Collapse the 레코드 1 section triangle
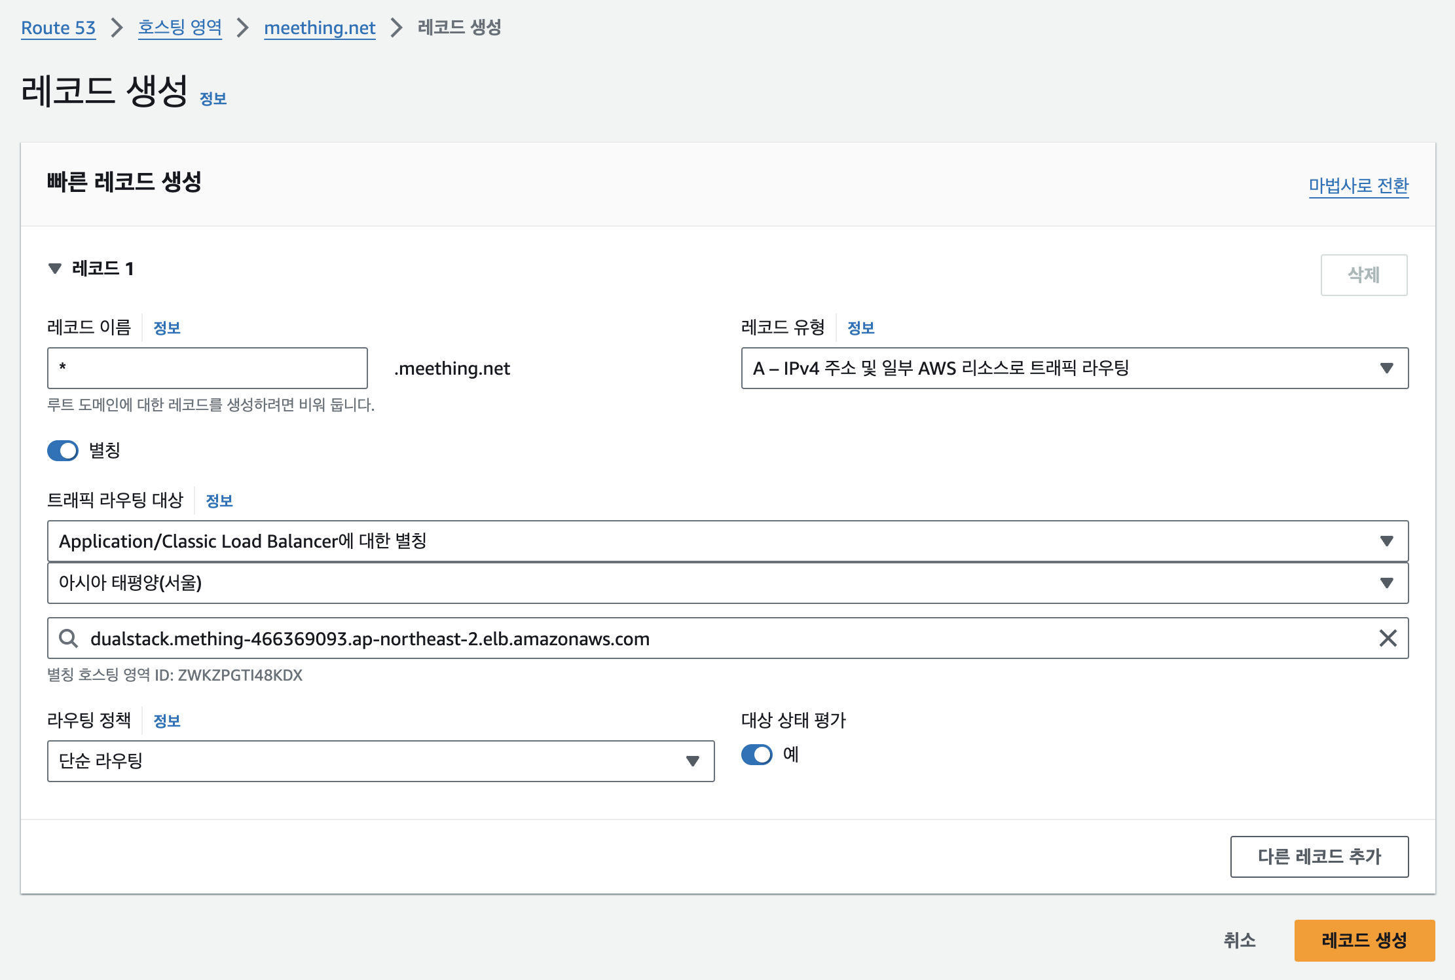Viewport: 1455px width, 980px height. (55, 269)
